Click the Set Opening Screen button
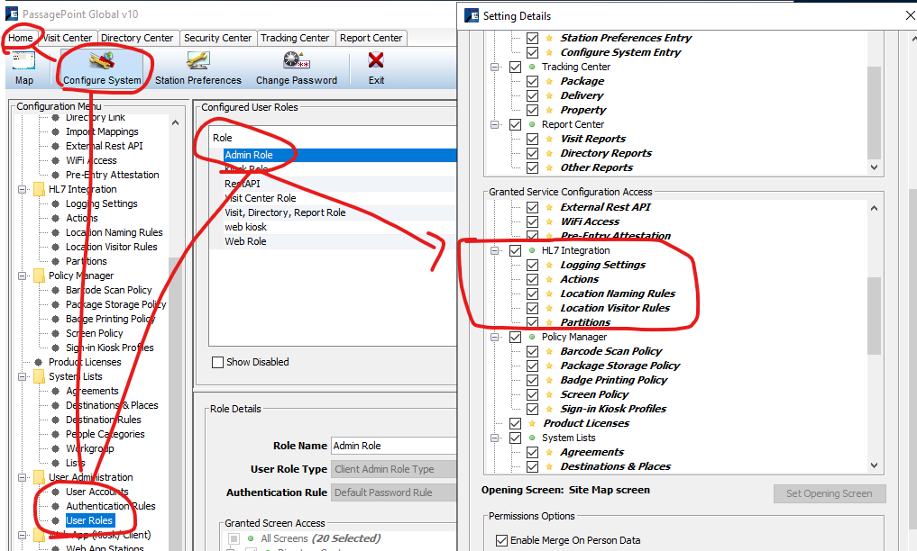Image resolution: width=917 pixels, height=551 pixels. tap(829, 493)
